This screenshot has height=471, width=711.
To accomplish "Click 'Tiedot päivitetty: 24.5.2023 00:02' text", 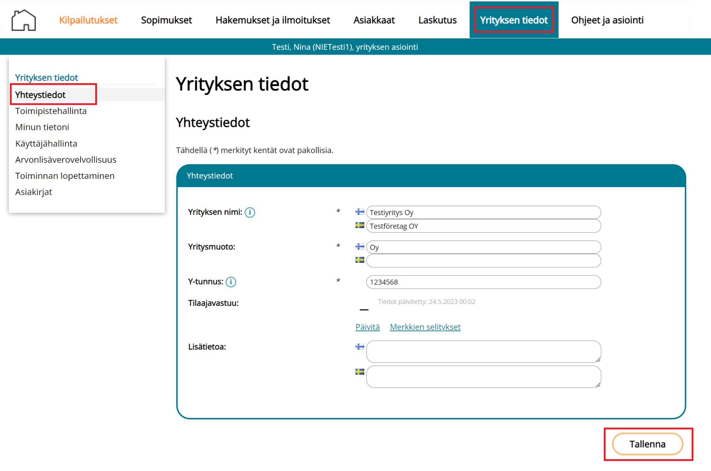I will tap(426, 302).
